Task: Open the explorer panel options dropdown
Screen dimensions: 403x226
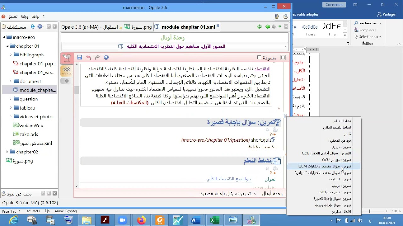Action: tap(40, 27)
